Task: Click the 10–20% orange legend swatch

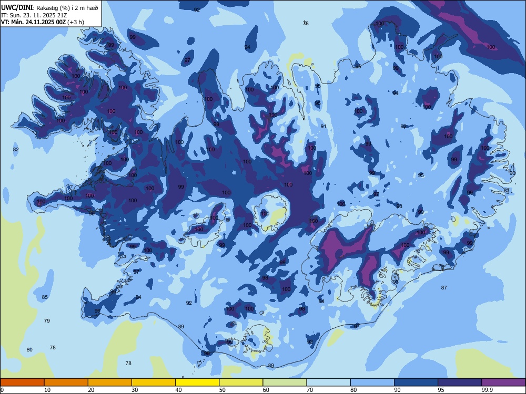Action: click(x=66, y=382)
